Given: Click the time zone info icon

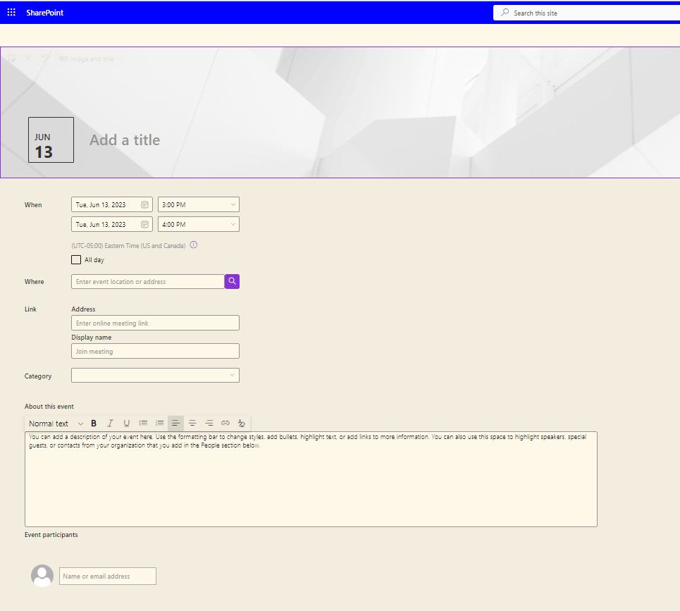Looking at the screenshot, I should click(194, 245).
